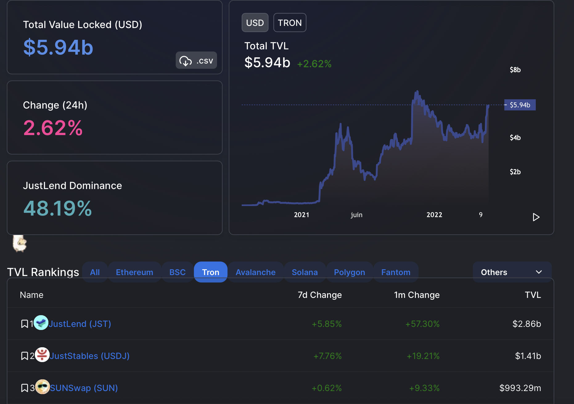The height and width of the screenshot is (404, 574).
Task: Switch chart denomination to TRON
Action: point(290,23)
